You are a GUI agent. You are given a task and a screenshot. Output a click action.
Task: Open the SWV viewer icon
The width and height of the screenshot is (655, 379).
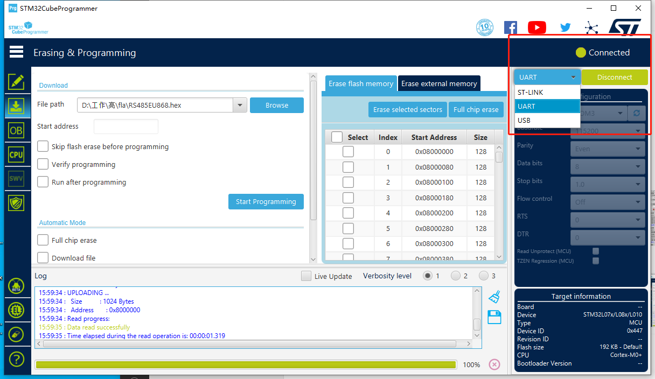click(x=16, y=178)
